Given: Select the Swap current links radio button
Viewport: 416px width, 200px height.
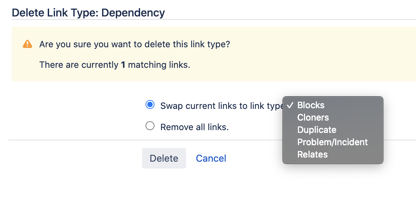Looking at the screenshot, I should click(150, 105).
